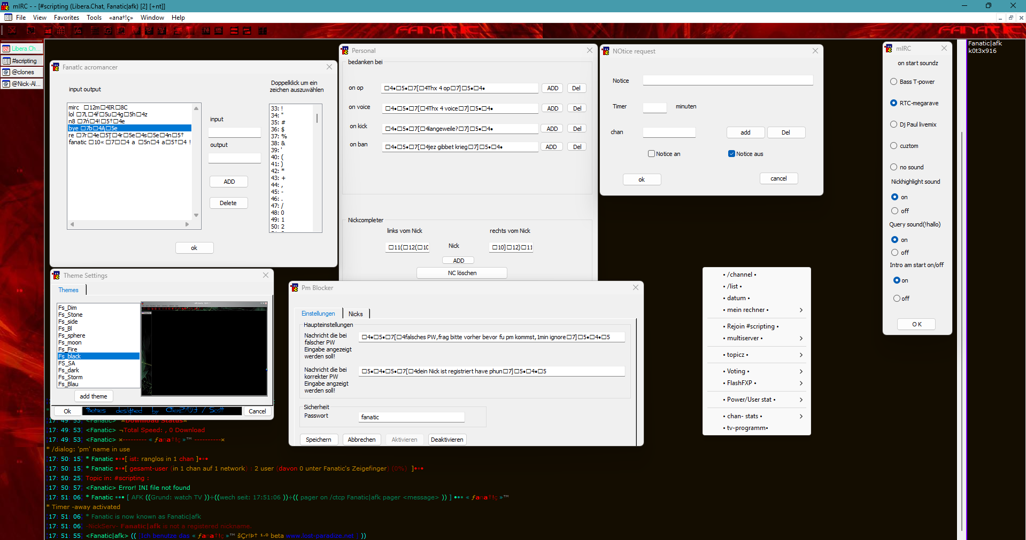Click the Connect toolbar icon
Screen dimensions: 1026x540
[12, 30]
